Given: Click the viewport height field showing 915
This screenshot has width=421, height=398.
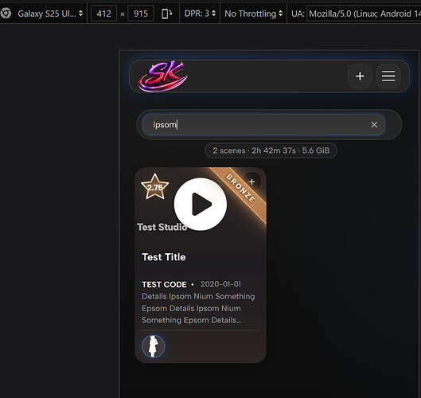Looking at the screenshot, I should point(141,14).
